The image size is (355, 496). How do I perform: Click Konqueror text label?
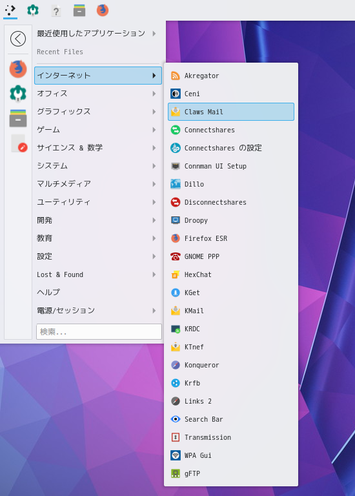click(x=201, y=365)
